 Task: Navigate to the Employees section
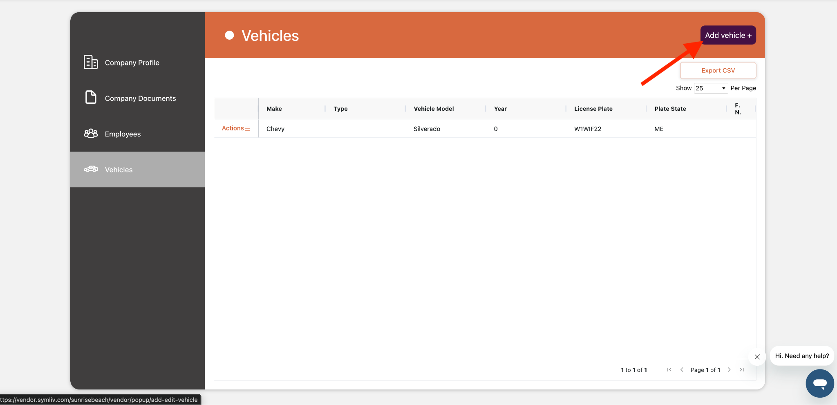pos(123,134)
